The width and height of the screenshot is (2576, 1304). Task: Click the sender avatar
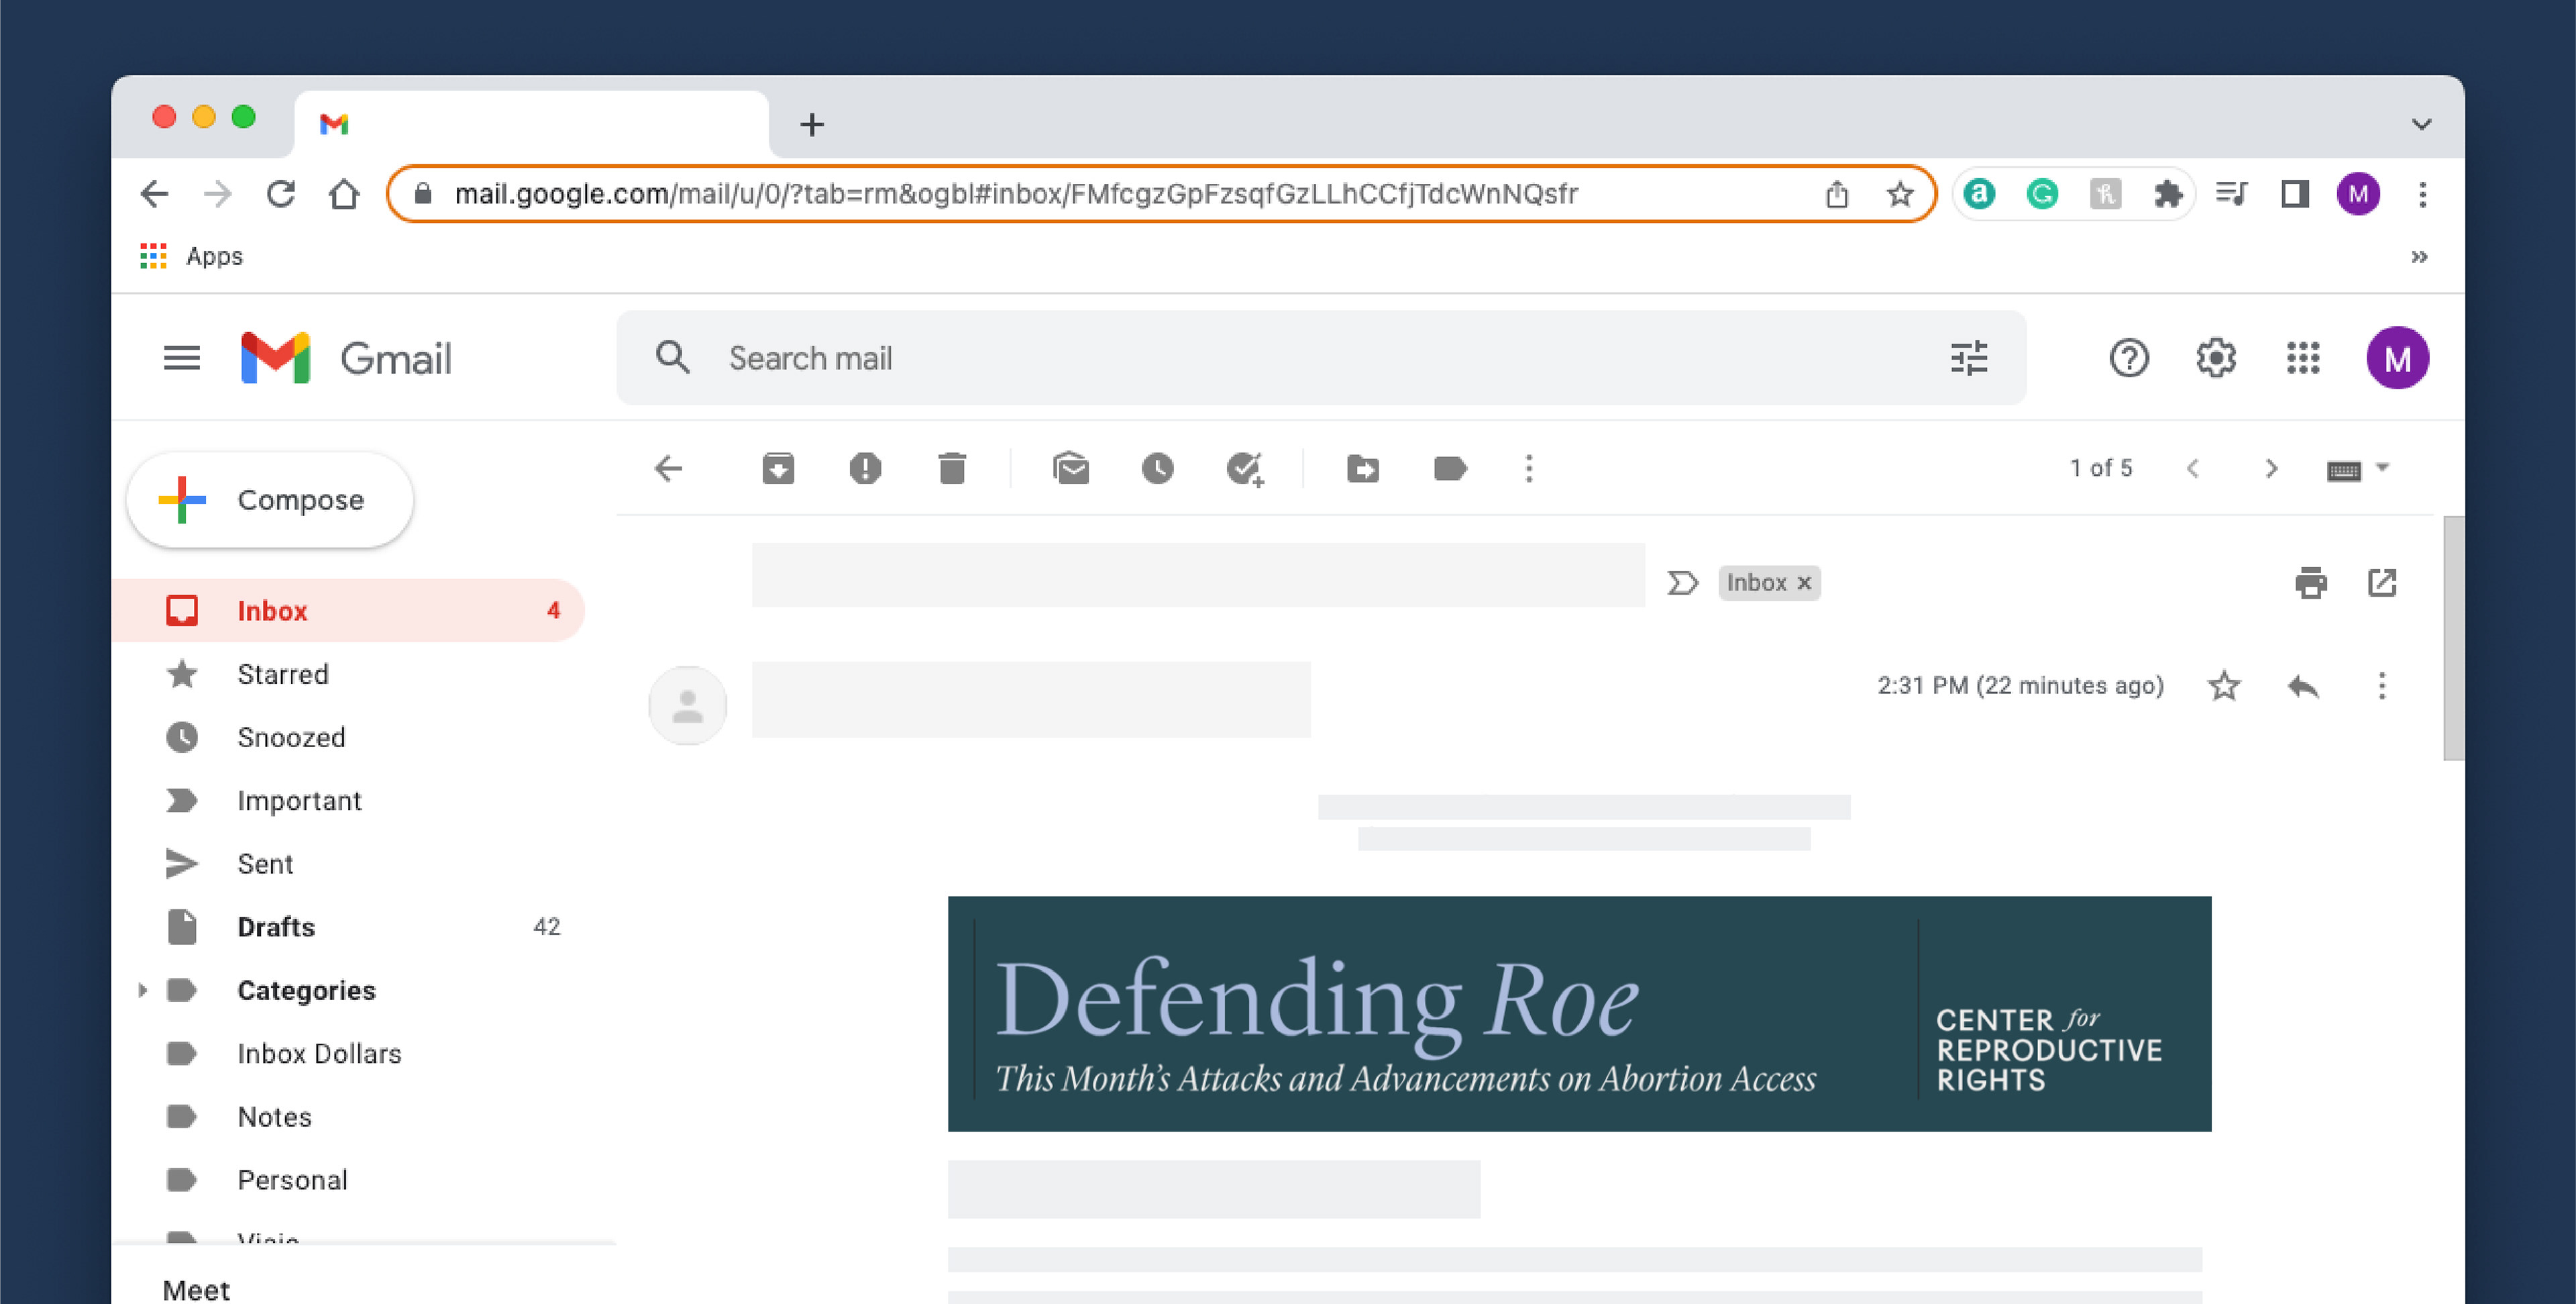pyautogui.click(x=688, y=705)
